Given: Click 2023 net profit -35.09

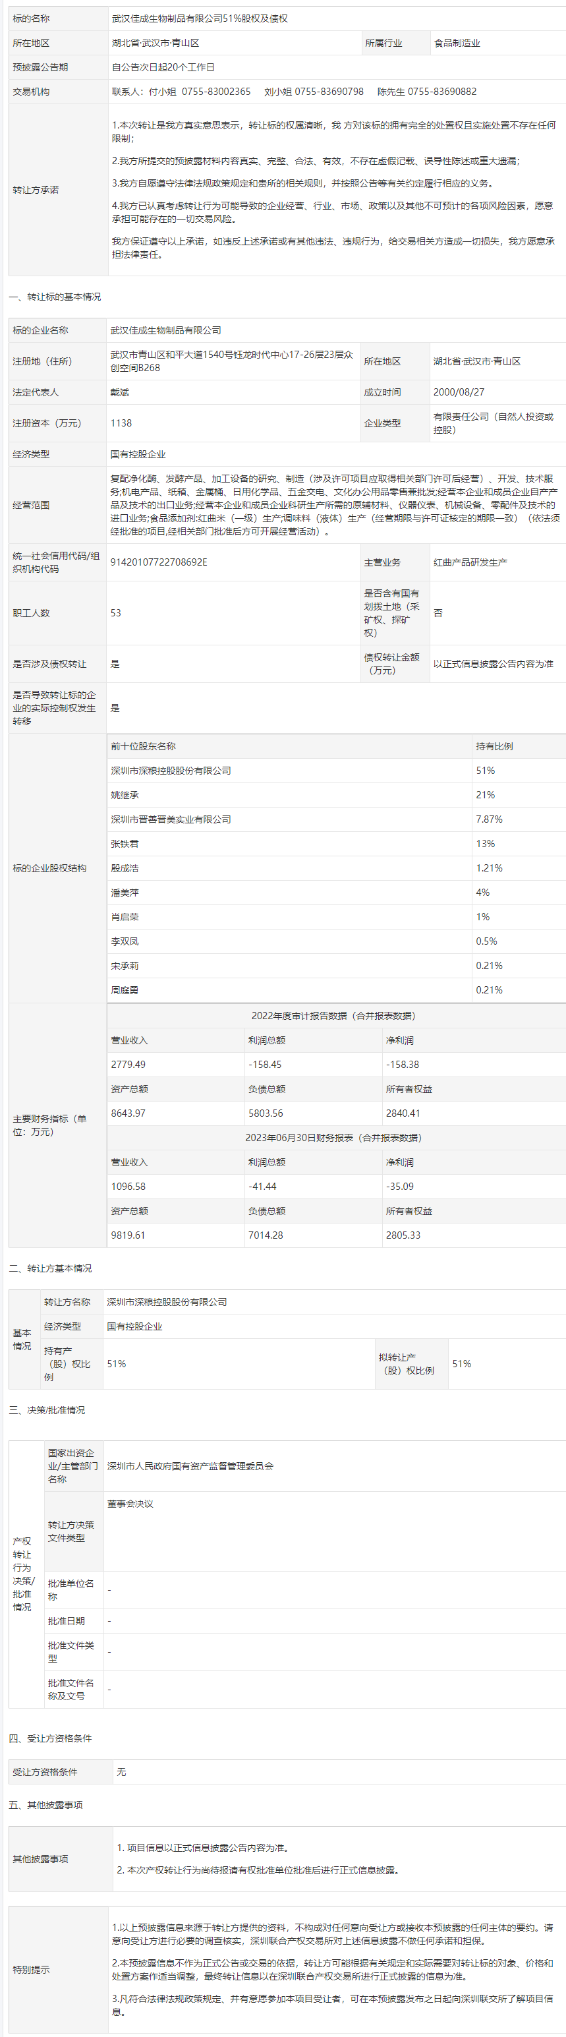Looking at the screenshot, I should pos(400,1187).
